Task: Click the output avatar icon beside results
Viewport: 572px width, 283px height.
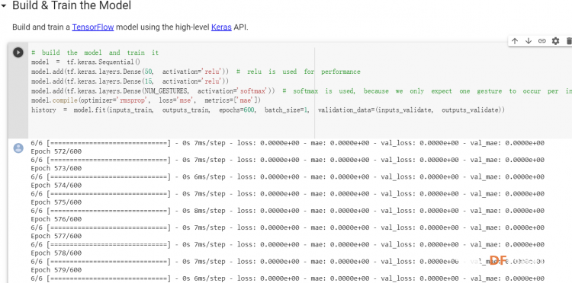Action: click(18, 148)
